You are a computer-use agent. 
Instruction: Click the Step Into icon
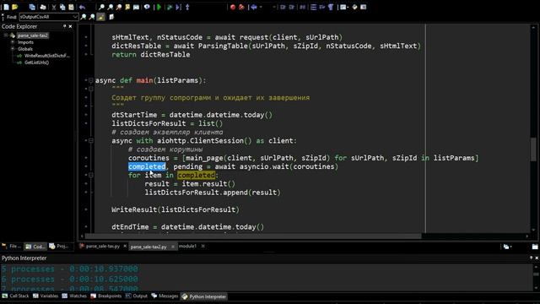pyautogui.click(x=178, y=7)
